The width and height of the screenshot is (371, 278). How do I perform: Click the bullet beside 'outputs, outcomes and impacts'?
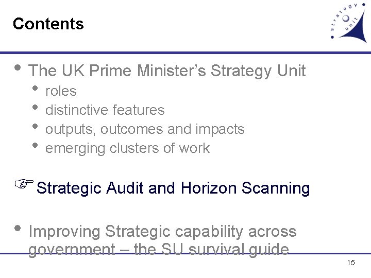[x=36, y=126]
